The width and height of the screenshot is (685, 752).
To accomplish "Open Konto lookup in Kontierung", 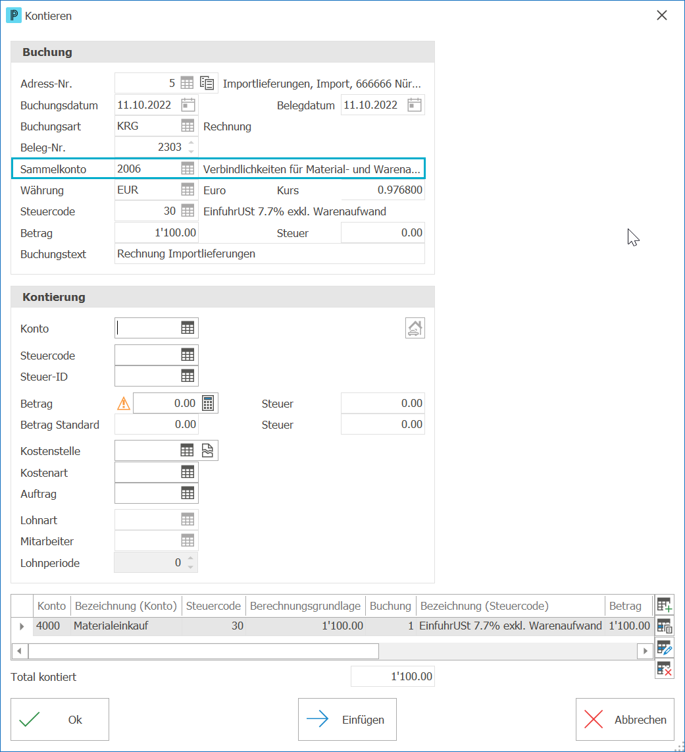I will pos(188,328).
